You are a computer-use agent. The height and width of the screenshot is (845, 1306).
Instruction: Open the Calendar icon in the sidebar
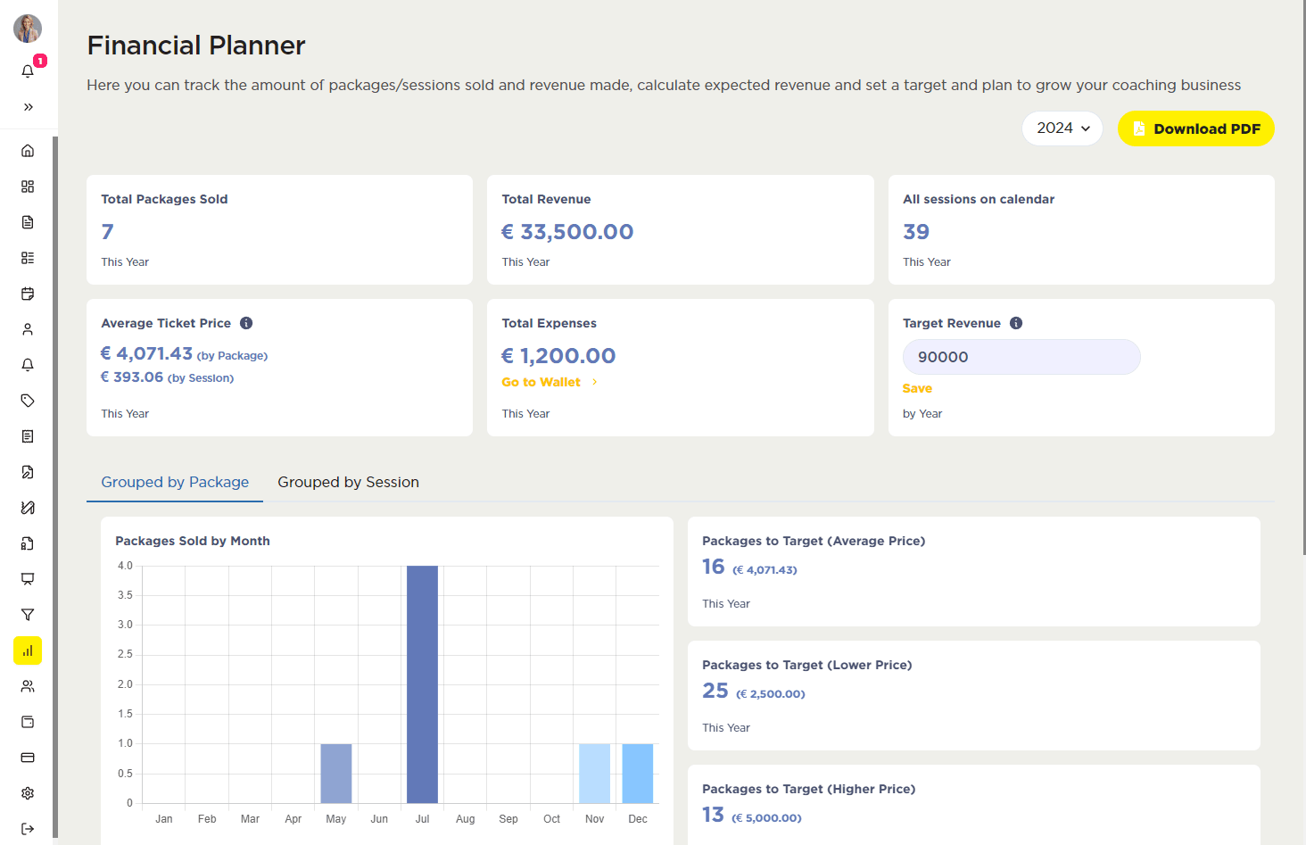pos(28,294)
